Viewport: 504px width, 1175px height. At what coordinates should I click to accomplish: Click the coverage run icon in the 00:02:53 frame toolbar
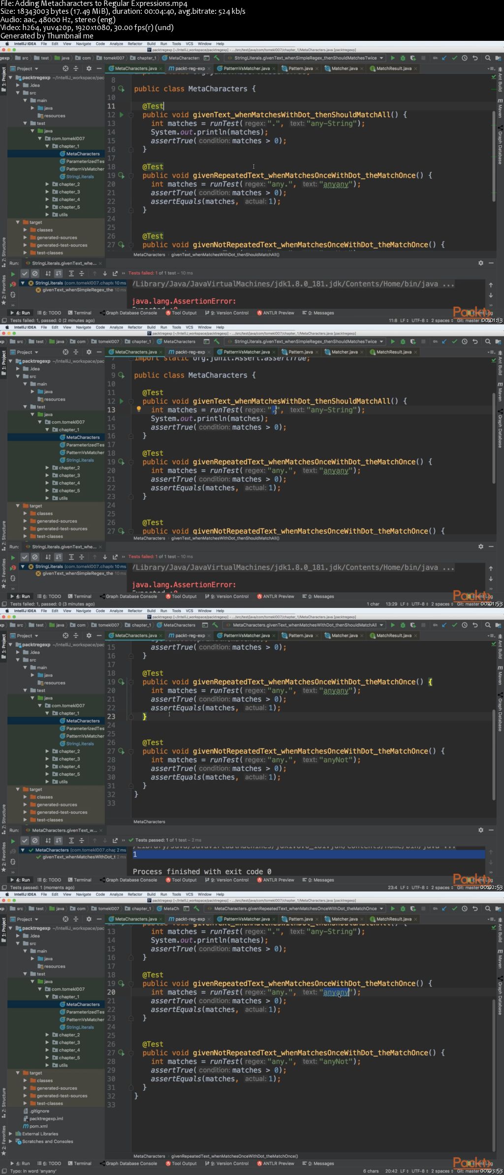coord(412,625)
